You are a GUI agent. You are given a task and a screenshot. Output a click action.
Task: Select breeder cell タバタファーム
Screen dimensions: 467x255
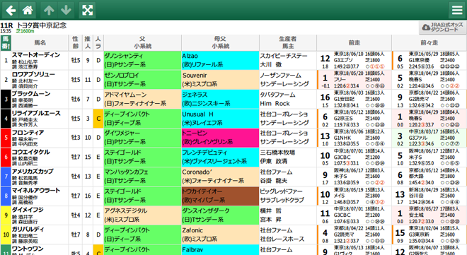[288, 99]
